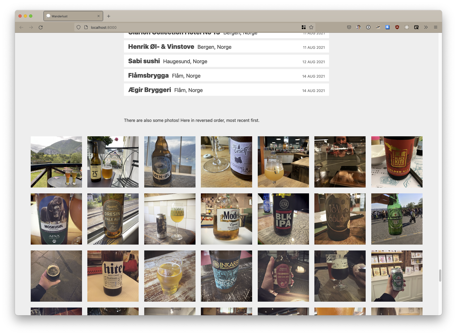This screenshot has width=457, height=335.
Task: Reload the current page
Action: 41,27
